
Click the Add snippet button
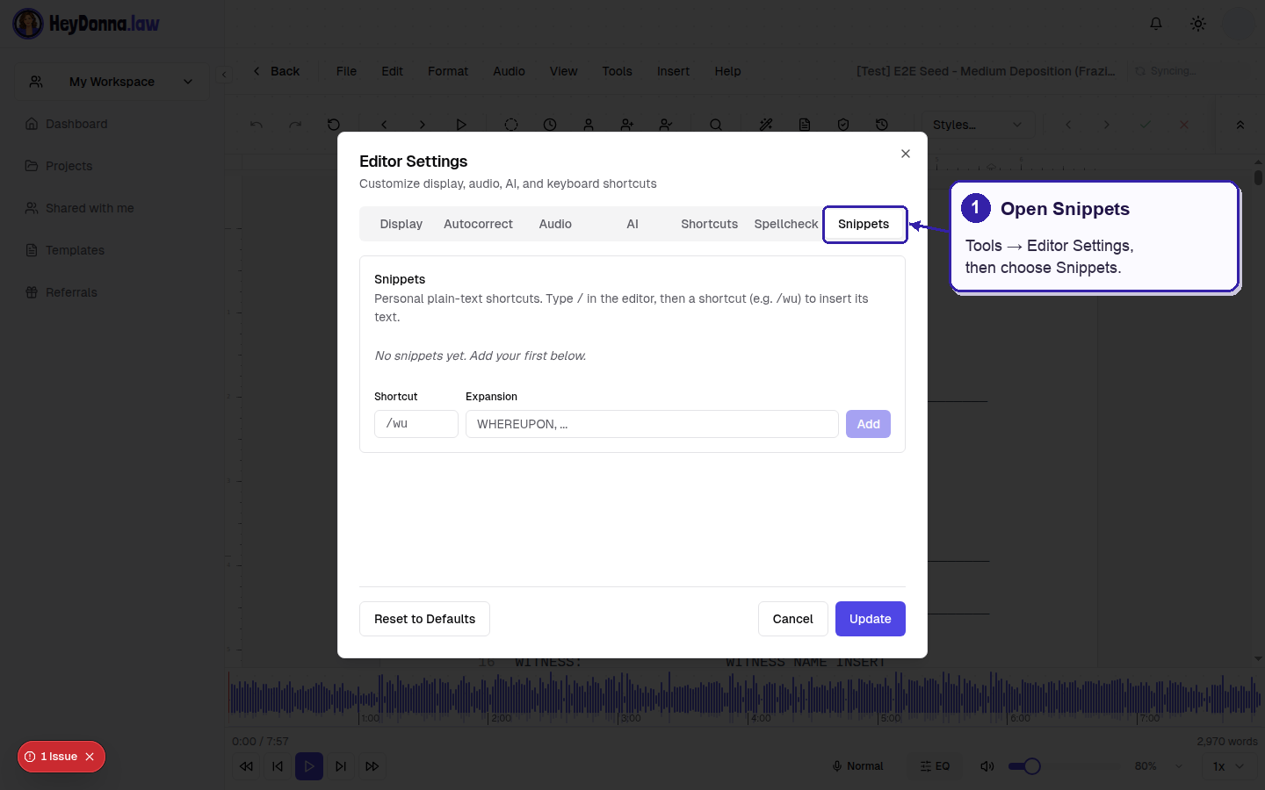tap(868, 424)
